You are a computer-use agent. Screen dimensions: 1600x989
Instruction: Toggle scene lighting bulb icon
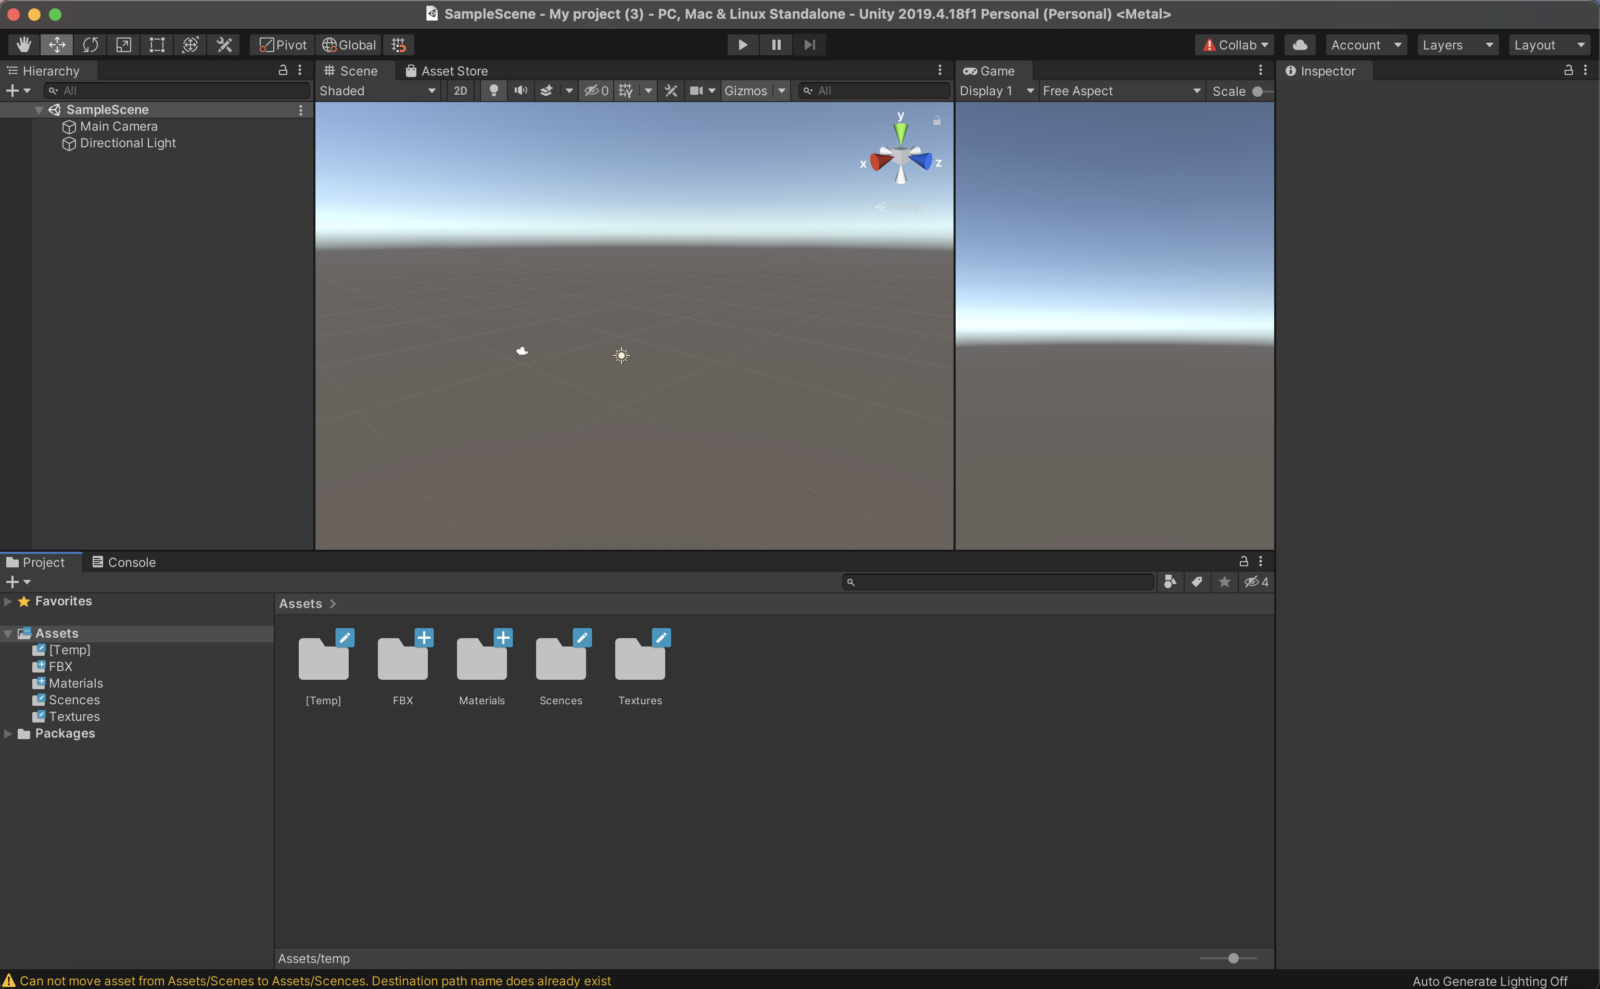coord(493,91)
